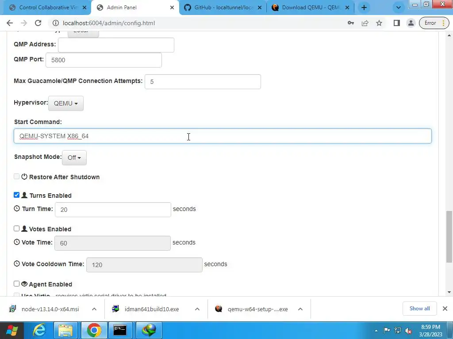Click the scrollbar down arrow
453x339 pixels.
click(449, 292)
